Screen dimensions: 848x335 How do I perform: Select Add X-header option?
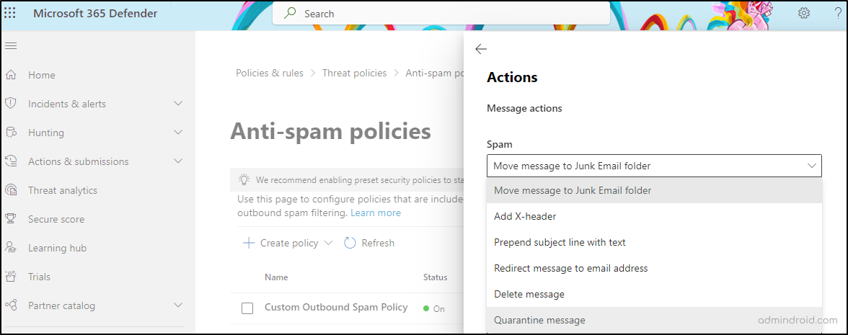pyautogui.click(x=525, y=216)
